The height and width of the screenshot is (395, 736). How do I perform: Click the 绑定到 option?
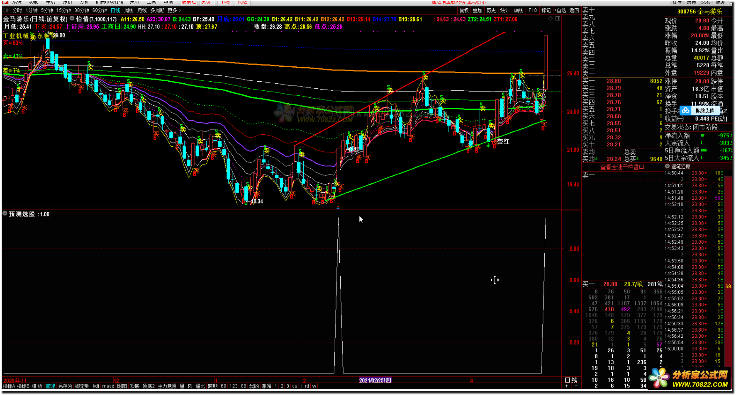(x=82, y=386)
